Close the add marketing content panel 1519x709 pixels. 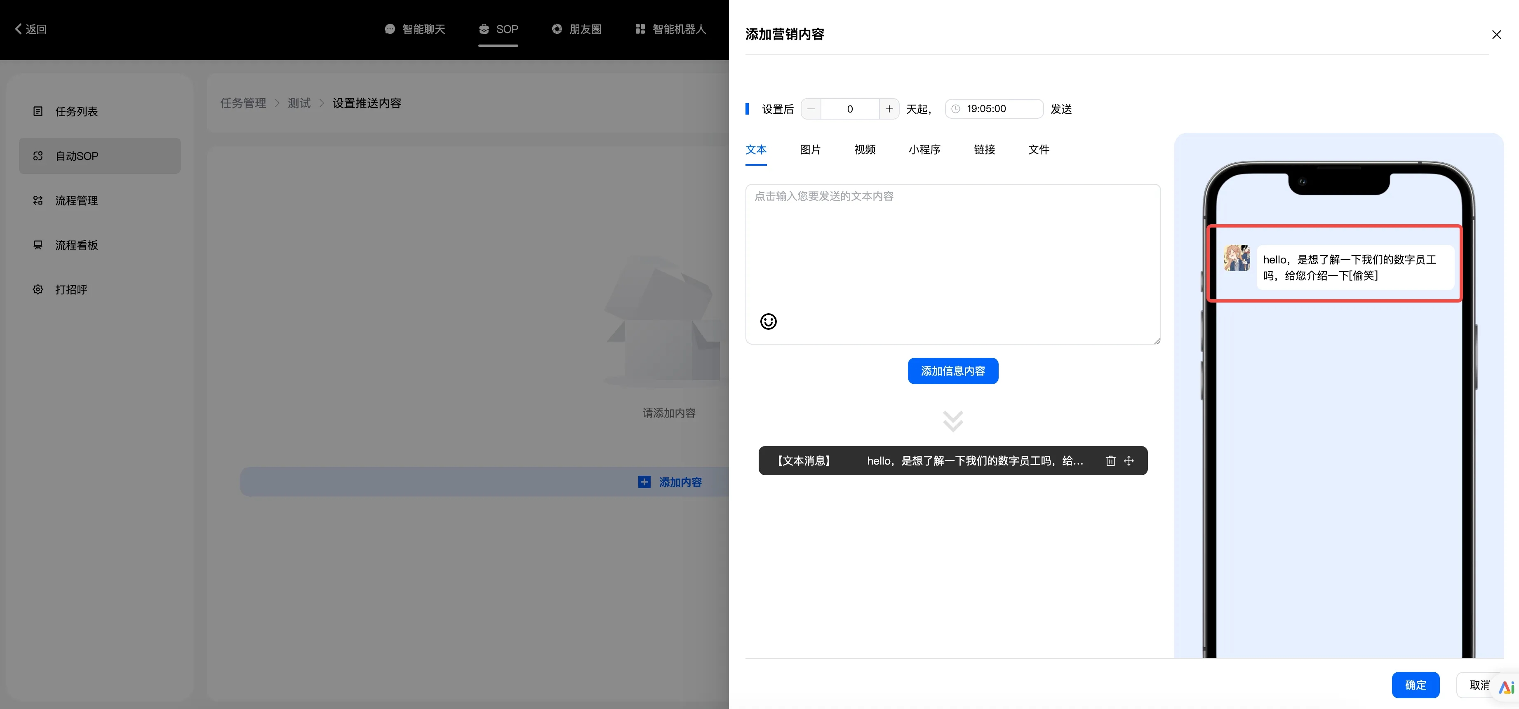point(1496,35)
